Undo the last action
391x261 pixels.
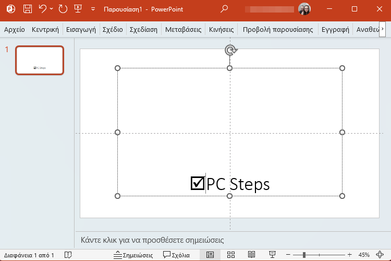43,9
